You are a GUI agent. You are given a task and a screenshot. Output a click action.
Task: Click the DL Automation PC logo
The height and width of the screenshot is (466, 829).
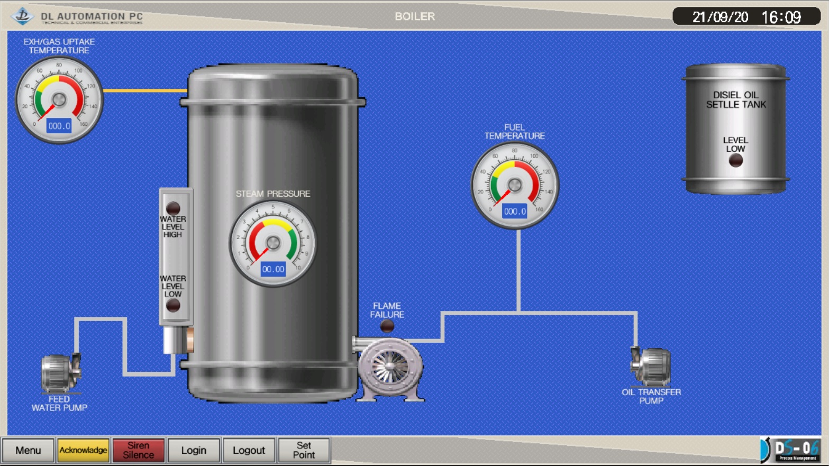pyautogui.click(x=22, y=16)
